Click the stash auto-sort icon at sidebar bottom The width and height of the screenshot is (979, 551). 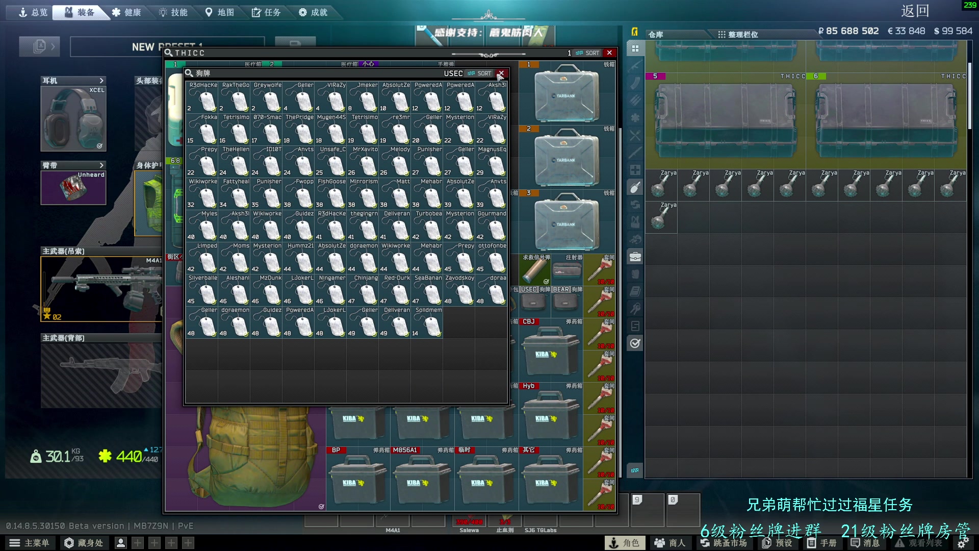click(635, 470)
